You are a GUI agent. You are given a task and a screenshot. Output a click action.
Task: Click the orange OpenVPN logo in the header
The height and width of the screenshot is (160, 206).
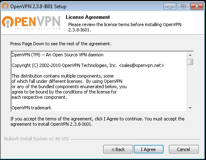pyautogui.click(x=31, y=22)
